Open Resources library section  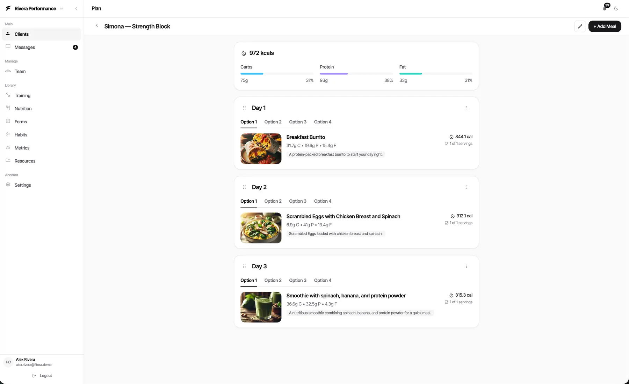pyautogui.click(x=42, y=161)
